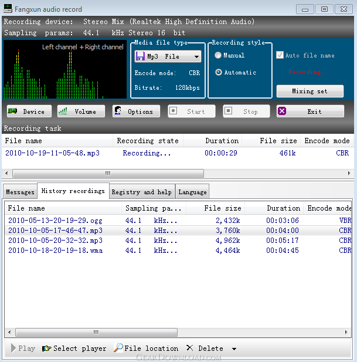The width and height of the screenshot is (357, 362).
Task: Click Exit to quit the recorder
Action: (310, 111)
